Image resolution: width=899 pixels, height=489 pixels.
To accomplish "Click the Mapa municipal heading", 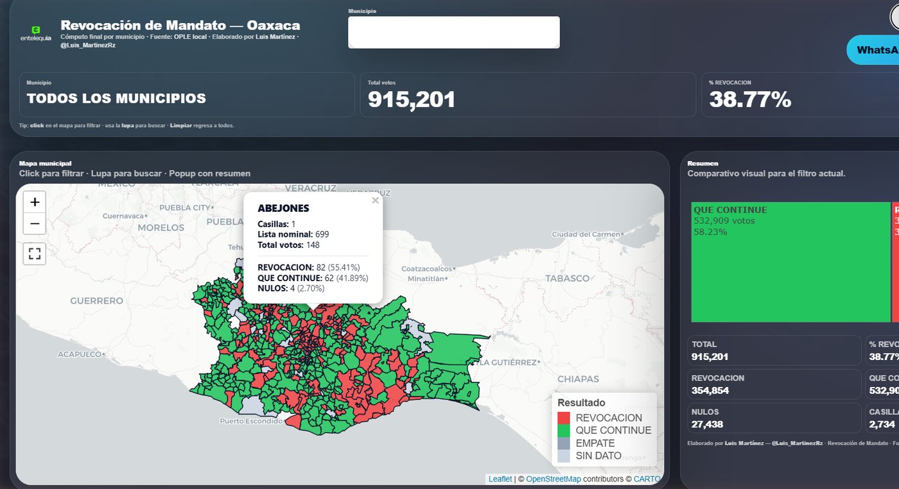I will 45,164.
